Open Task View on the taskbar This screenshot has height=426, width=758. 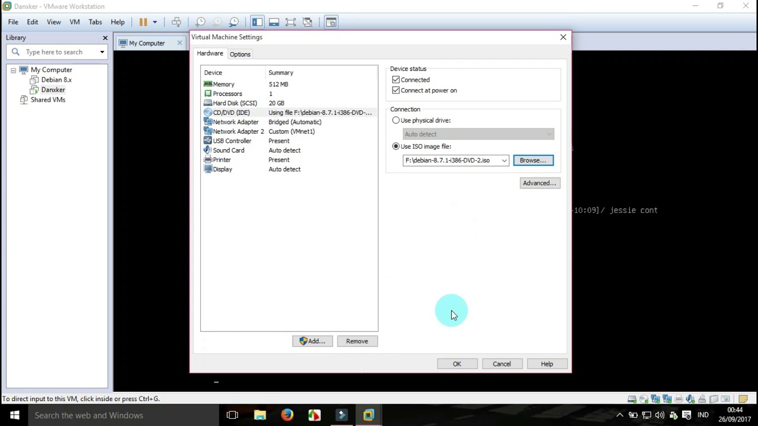click(x=232, y=415)
